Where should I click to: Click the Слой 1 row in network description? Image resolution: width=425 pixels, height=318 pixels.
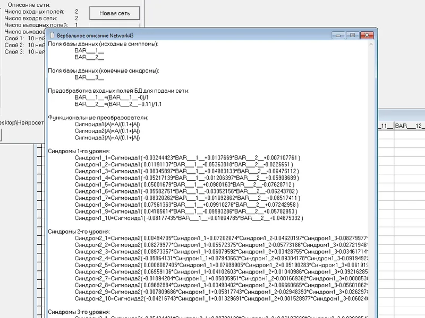[24, 38]
